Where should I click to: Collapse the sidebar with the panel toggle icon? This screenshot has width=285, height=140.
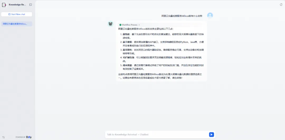[x=31, y=5]
